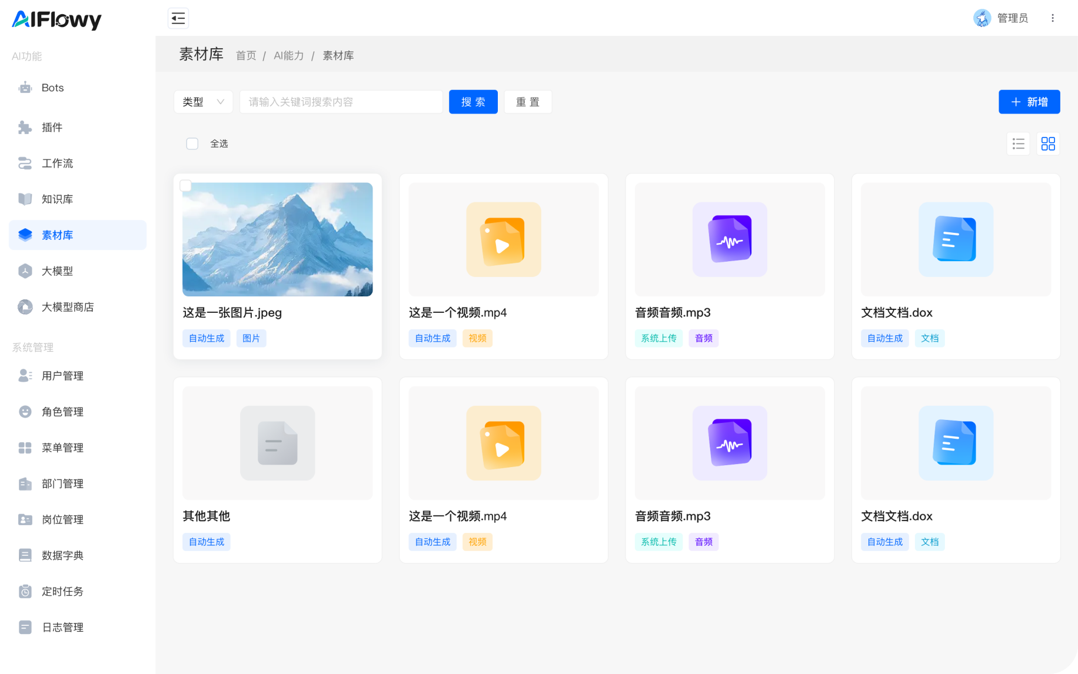1078x674 pixels.
Task: Visit the 大模型商店 model store
Action: tap(66, 306)
